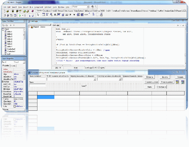
Task: Open the first operator combo box on form
Action: pos(95,79)
